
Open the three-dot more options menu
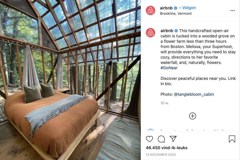[232, 11]
